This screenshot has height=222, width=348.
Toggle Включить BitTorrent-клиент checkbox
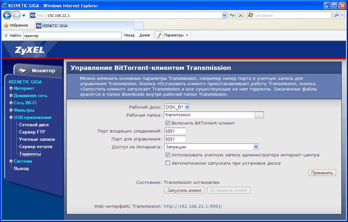(x=168, y=123)
